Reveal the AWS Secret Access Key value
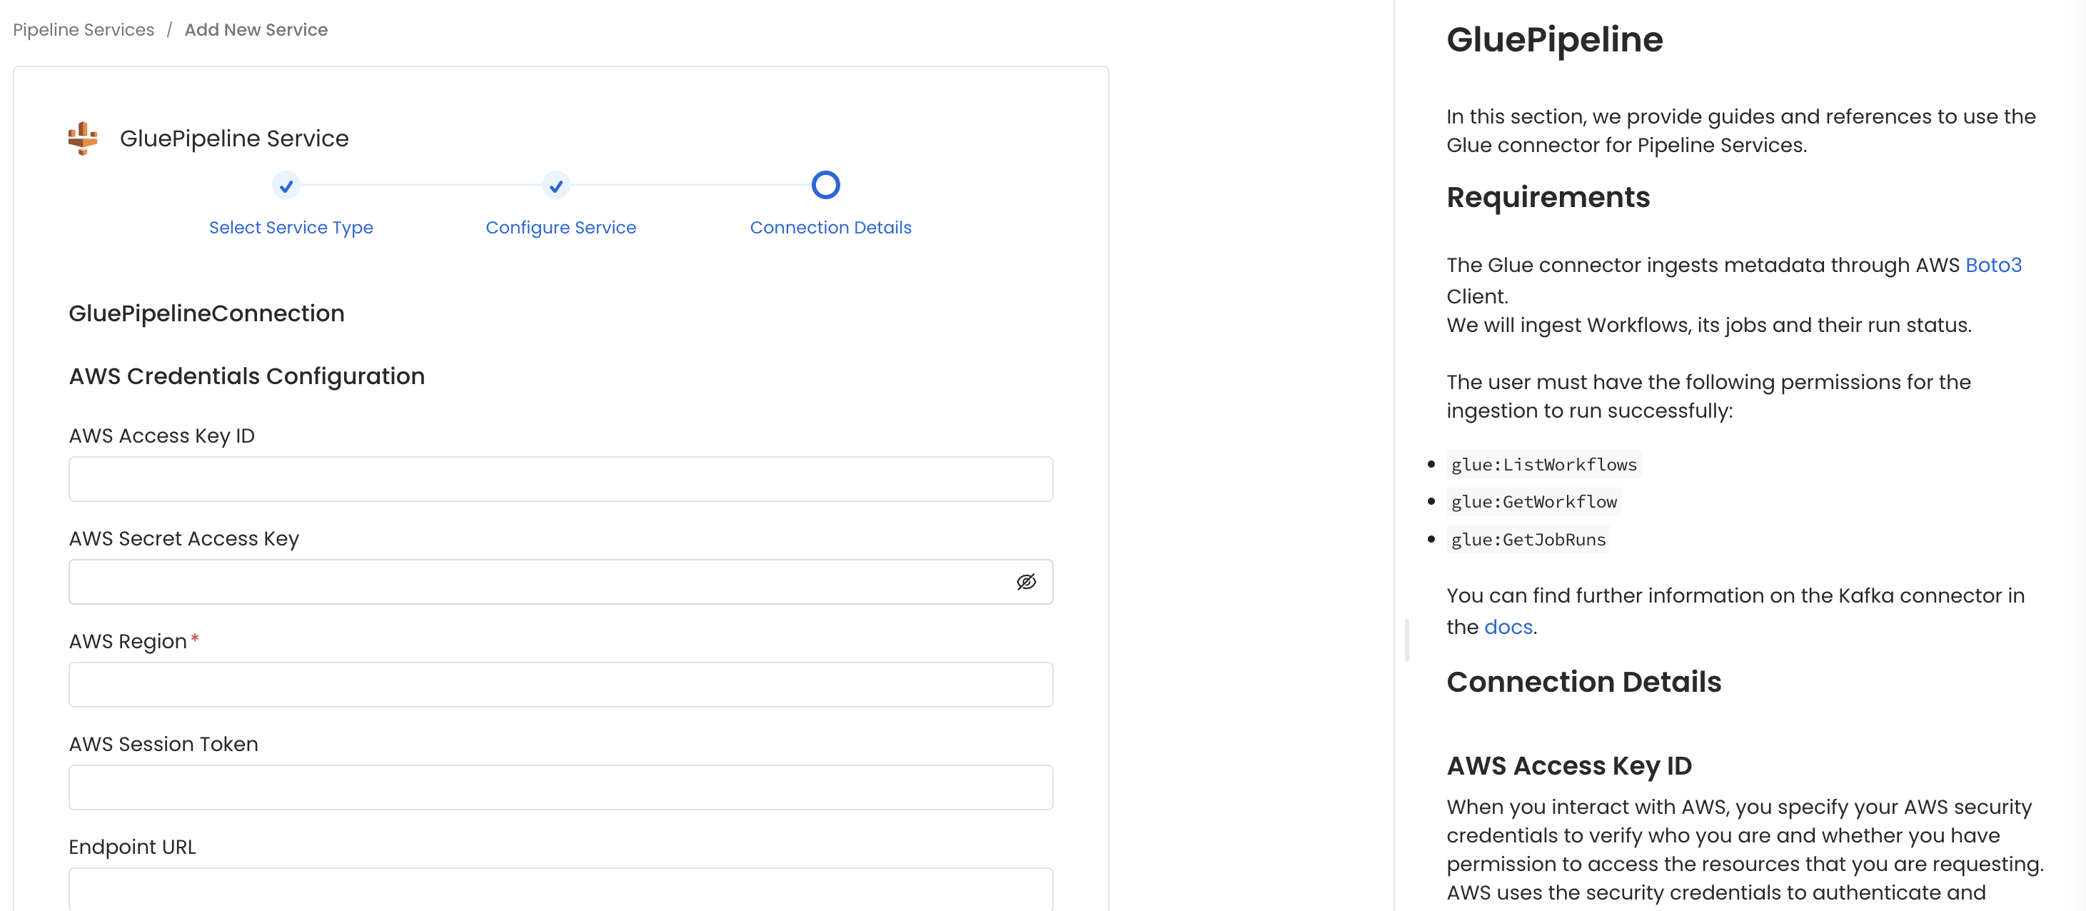2086x911 pixels. [1026, 581]
